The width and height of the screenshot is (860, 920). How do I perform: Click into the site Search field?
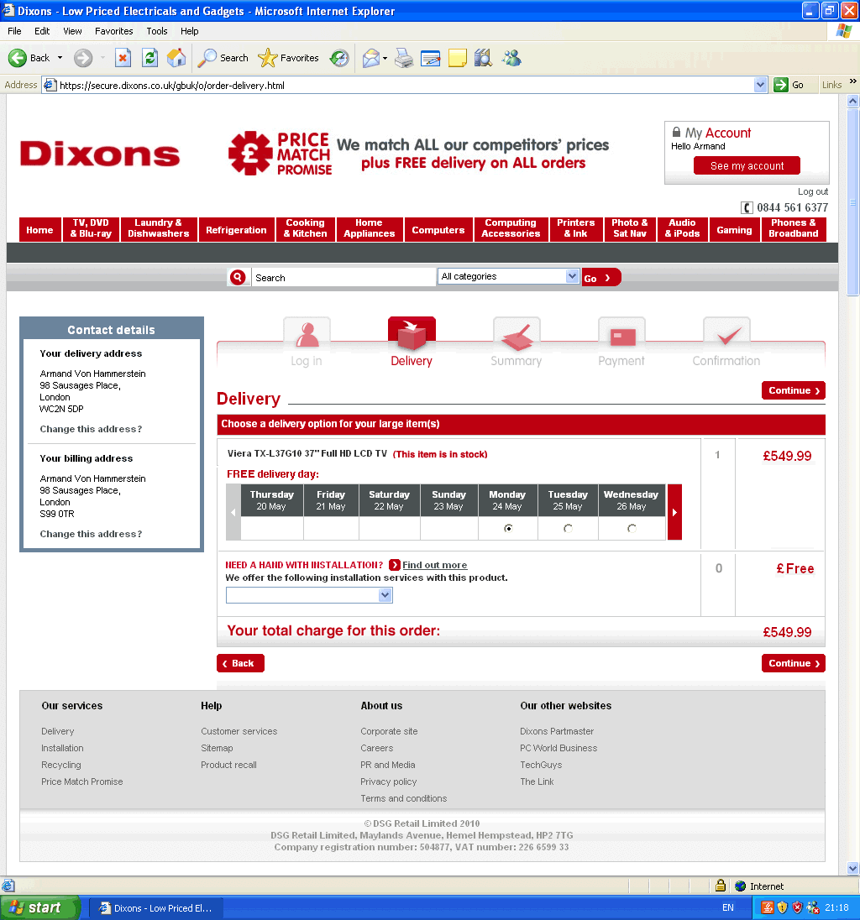343,277
